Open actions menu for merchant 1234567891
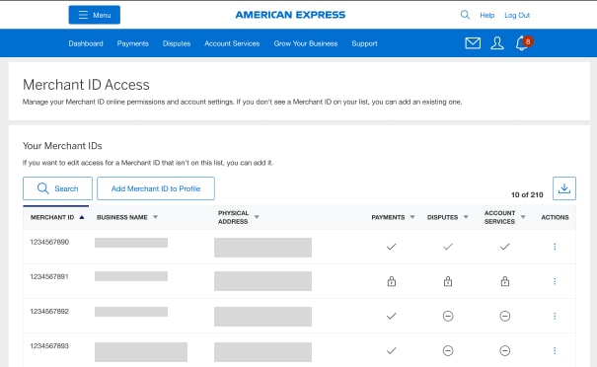597x367 pixels. (555, 281)
